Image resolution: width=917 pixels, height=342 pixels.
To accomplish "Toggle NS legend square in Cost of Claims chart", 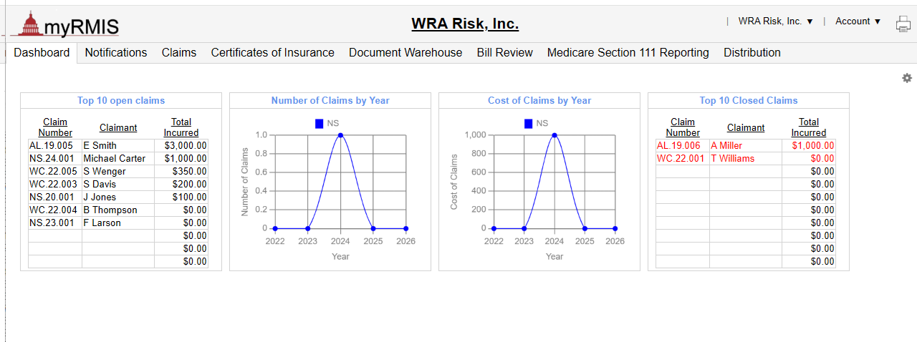I will click(529, 124).
